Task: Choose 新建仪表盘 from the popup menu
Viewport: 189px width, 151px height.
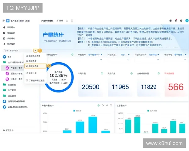Action: tap(35, 66)
